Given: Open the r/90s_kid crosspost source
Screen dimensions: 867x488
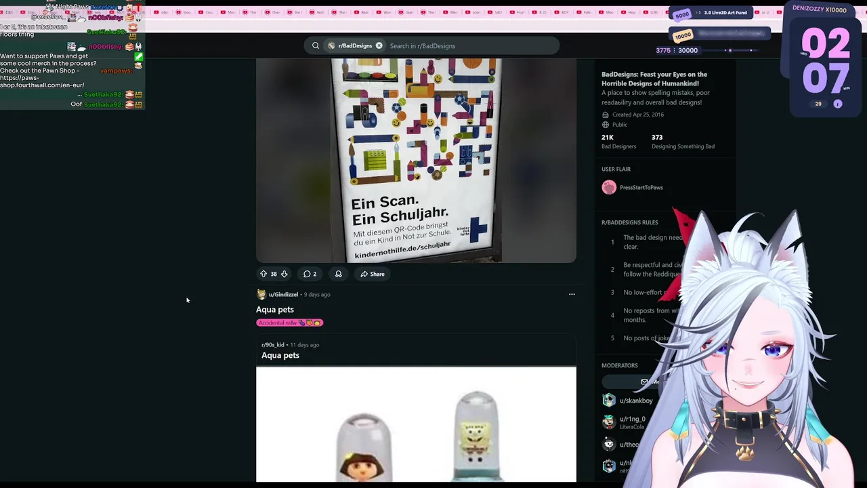Looking at the screenshot, I should point(273,345).
